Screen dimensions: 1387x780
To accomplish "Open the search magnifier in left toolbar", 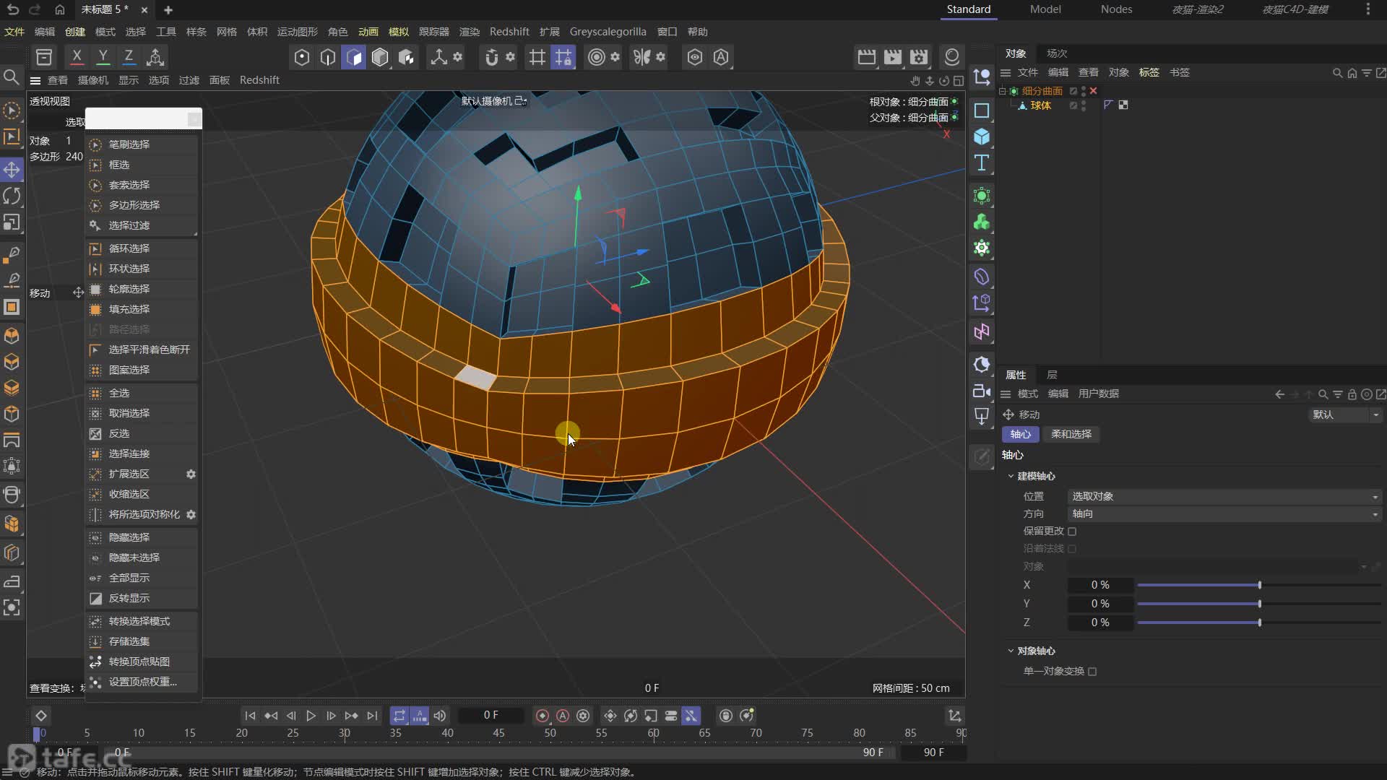I will [x=12, y=77].
